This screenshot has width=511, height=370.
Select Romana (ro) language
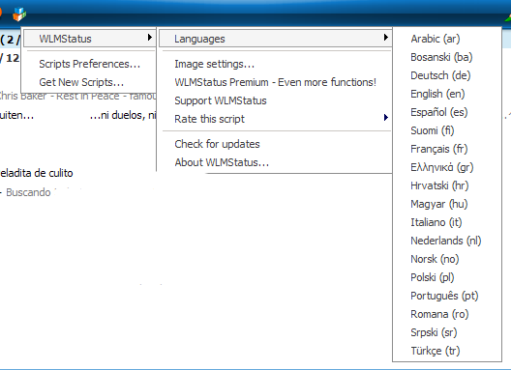[447, 314]
